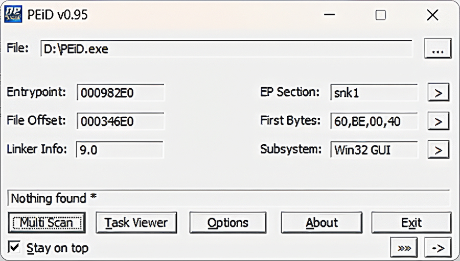Open the Task Viewer

136,223
